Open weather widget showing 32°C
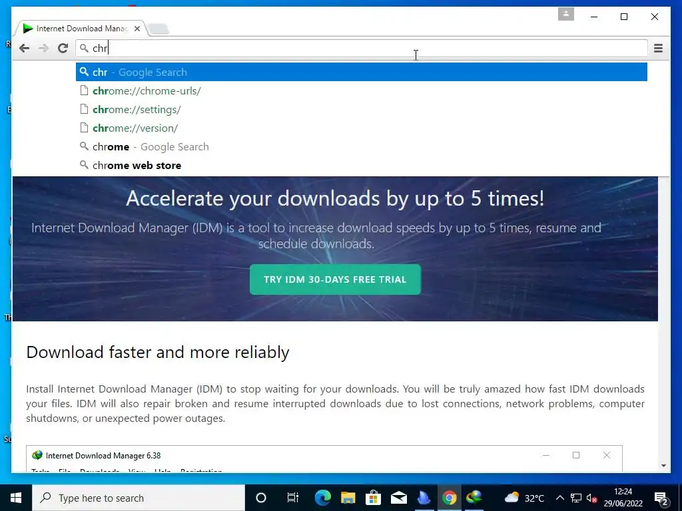The image size is (682, 511). pos(524,498)
